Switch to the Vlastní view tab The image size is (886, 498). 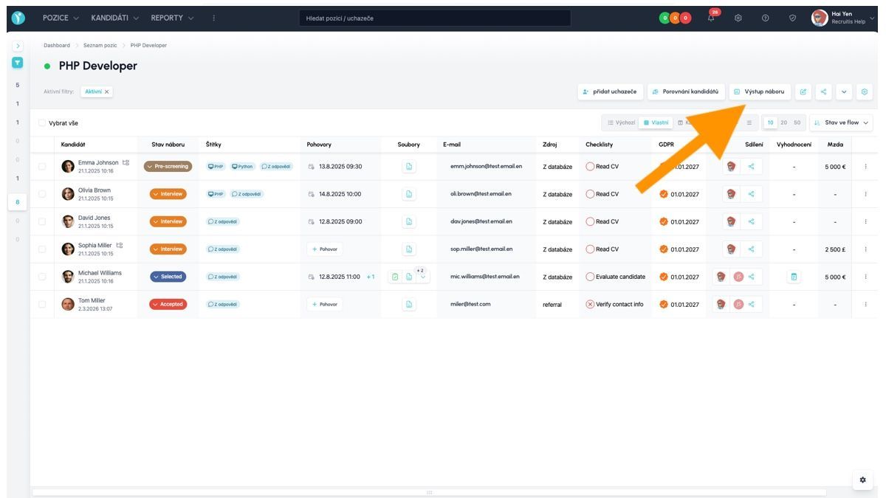pos(656,122)
